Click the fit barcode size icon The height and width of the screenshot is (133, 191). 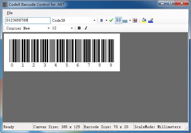[135, 20]
